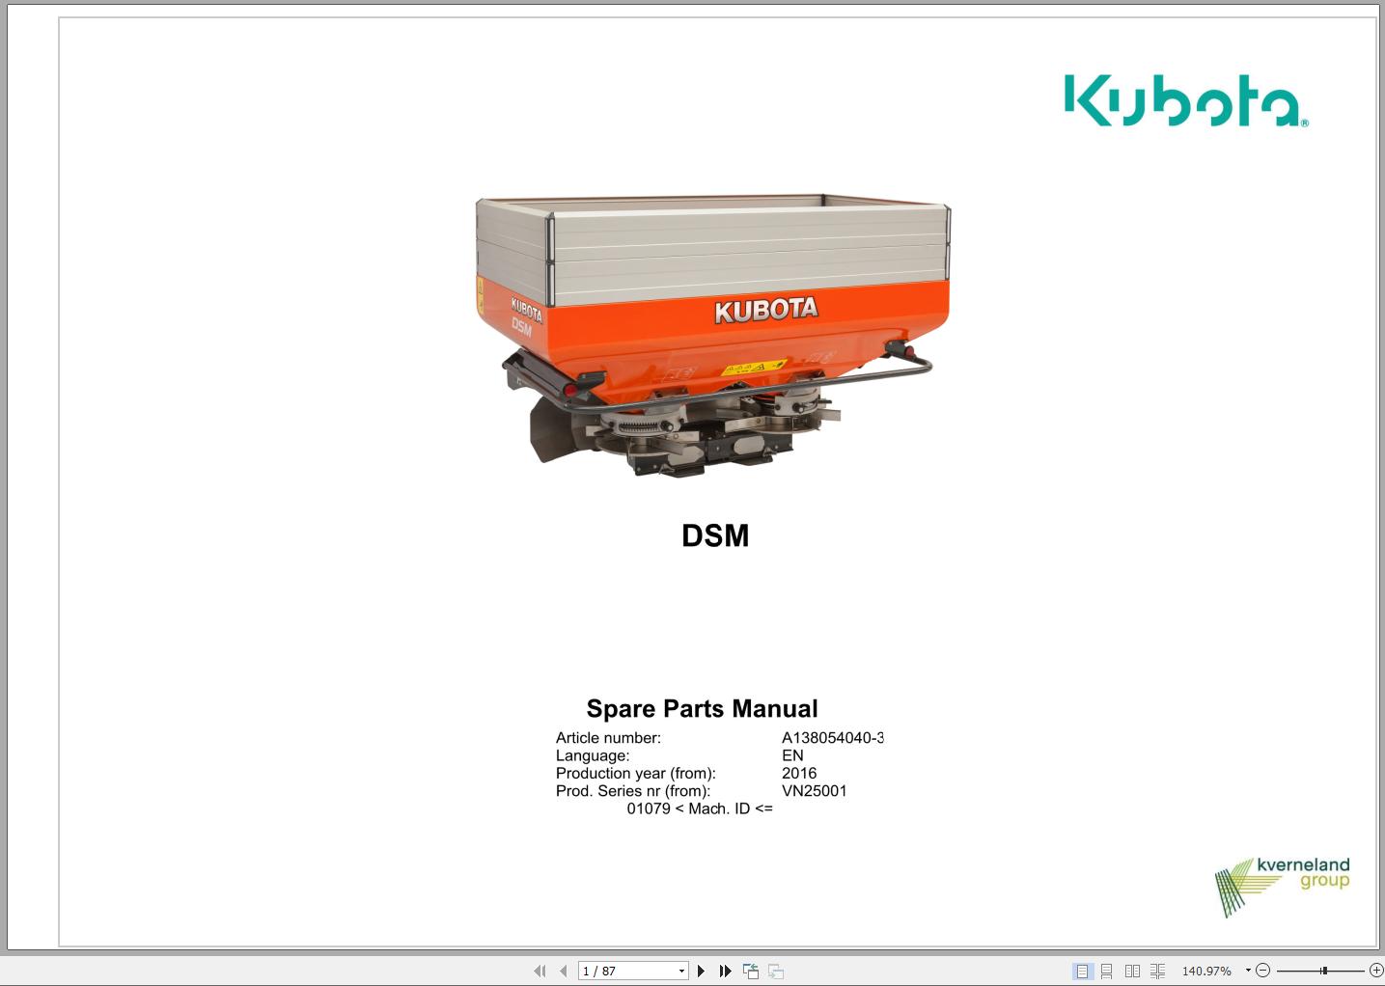Advance to the next page
This screenshot has width=1385, height=986.
point(701,970)
